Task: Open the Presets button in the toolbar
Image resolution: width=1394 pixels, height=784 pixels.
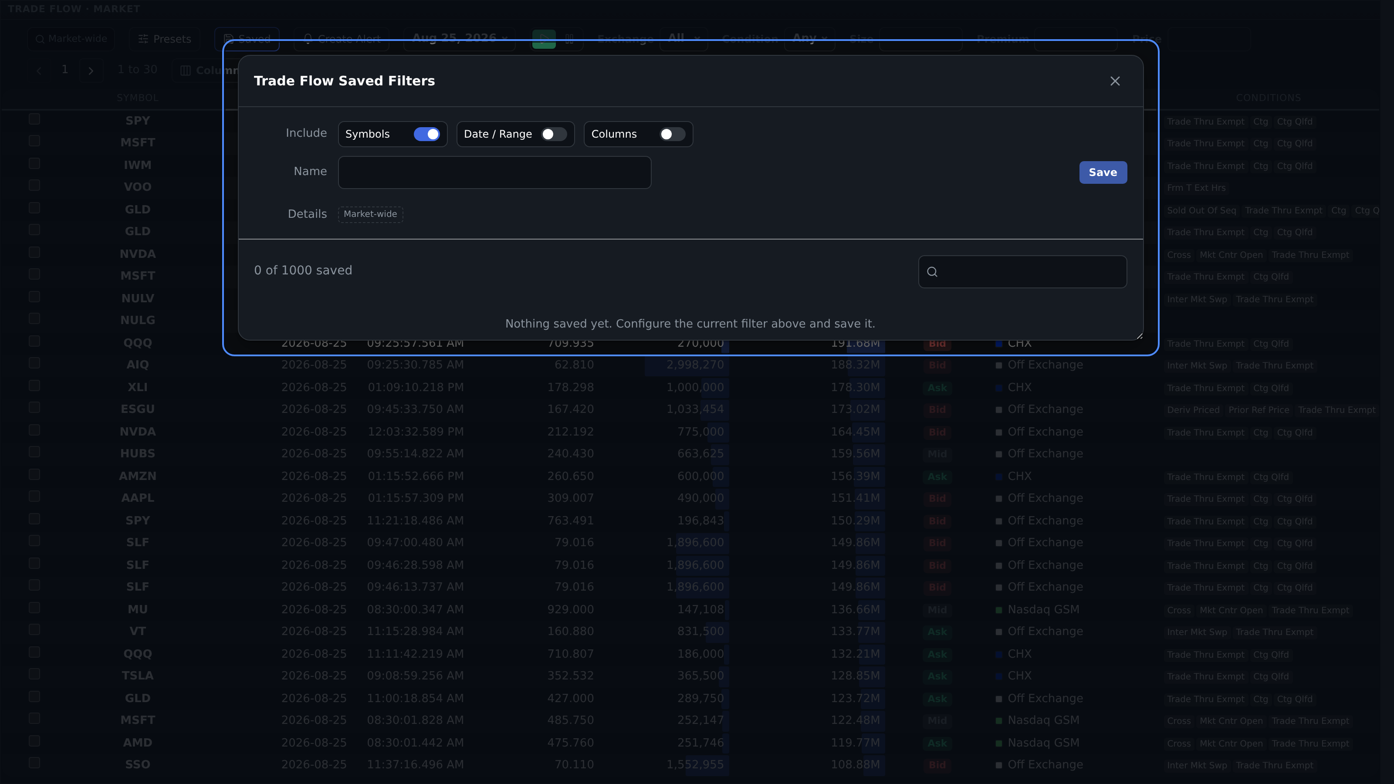Action: click(x=165, y=39)
